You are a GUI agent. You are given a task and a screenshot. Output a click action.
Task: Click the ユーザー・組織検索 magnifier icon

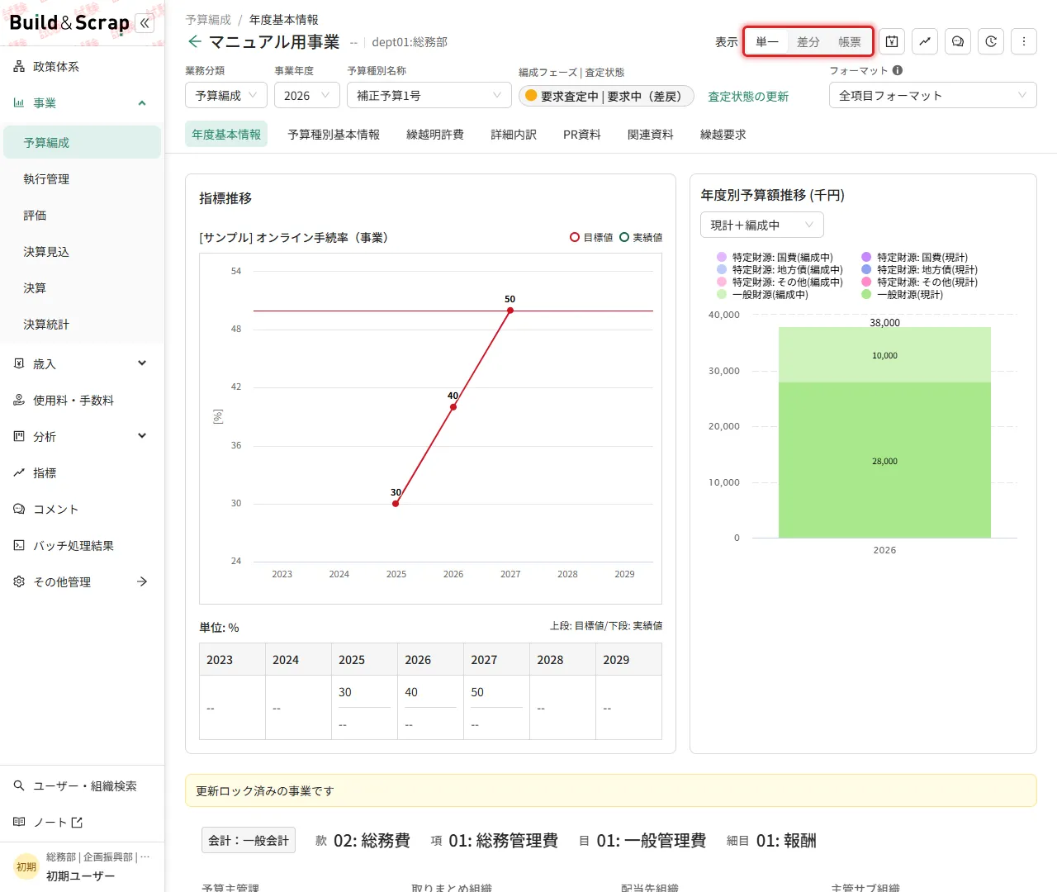click(19, 785)
